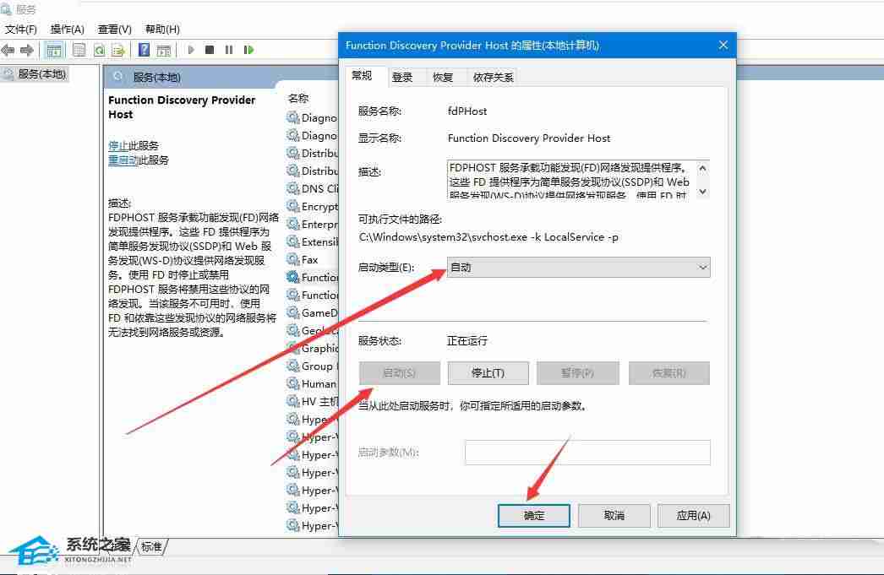The image size is (884, 575).
Task: Open the 启动类型 dropdown showing 自动
Action: coord(702,267)
